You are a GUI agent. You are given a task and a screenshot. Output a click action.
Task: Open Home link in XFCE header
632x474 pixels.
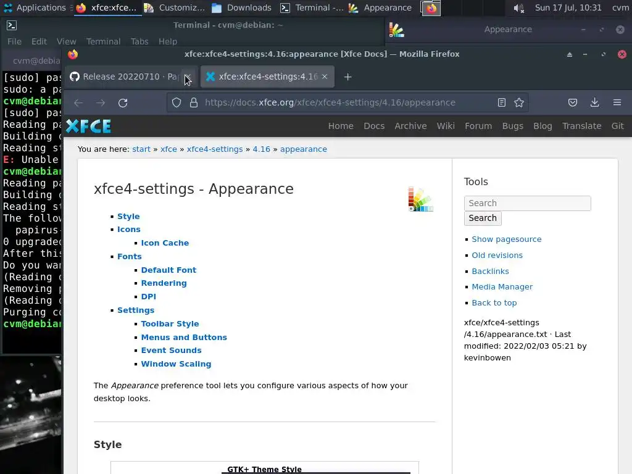341,126
